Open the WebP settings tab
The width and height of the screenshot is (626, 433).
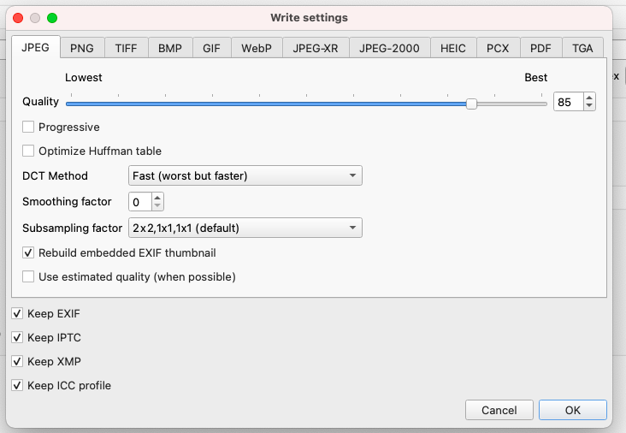click(256, 48)
